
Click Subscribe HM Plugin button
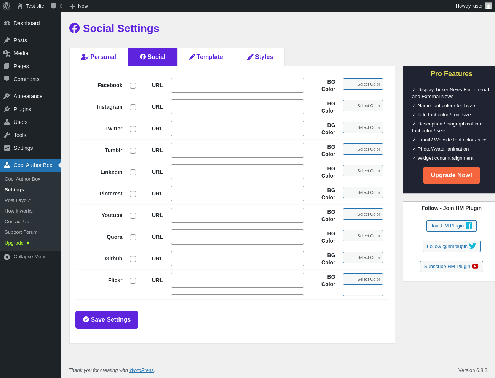(x=452, y=267)
